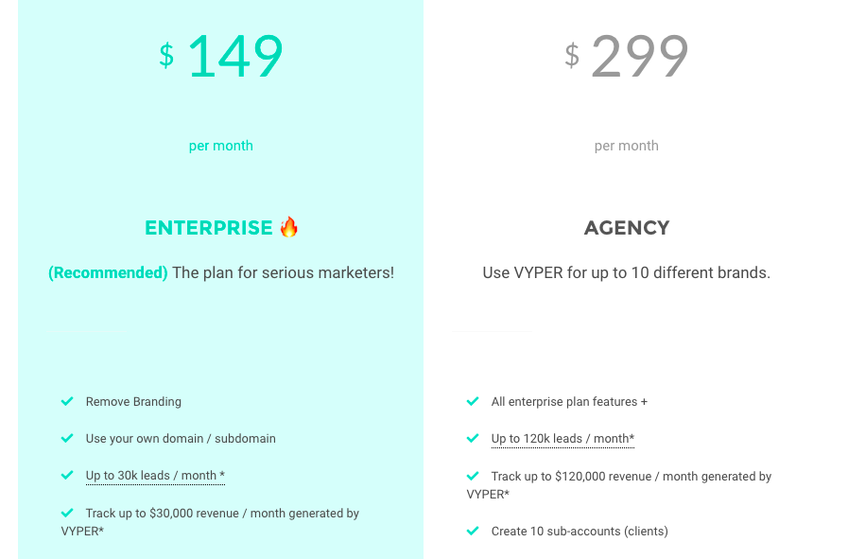Click the checkmark beside Use your own domain
The image size is (848, 559).
[x=67, y=438]
